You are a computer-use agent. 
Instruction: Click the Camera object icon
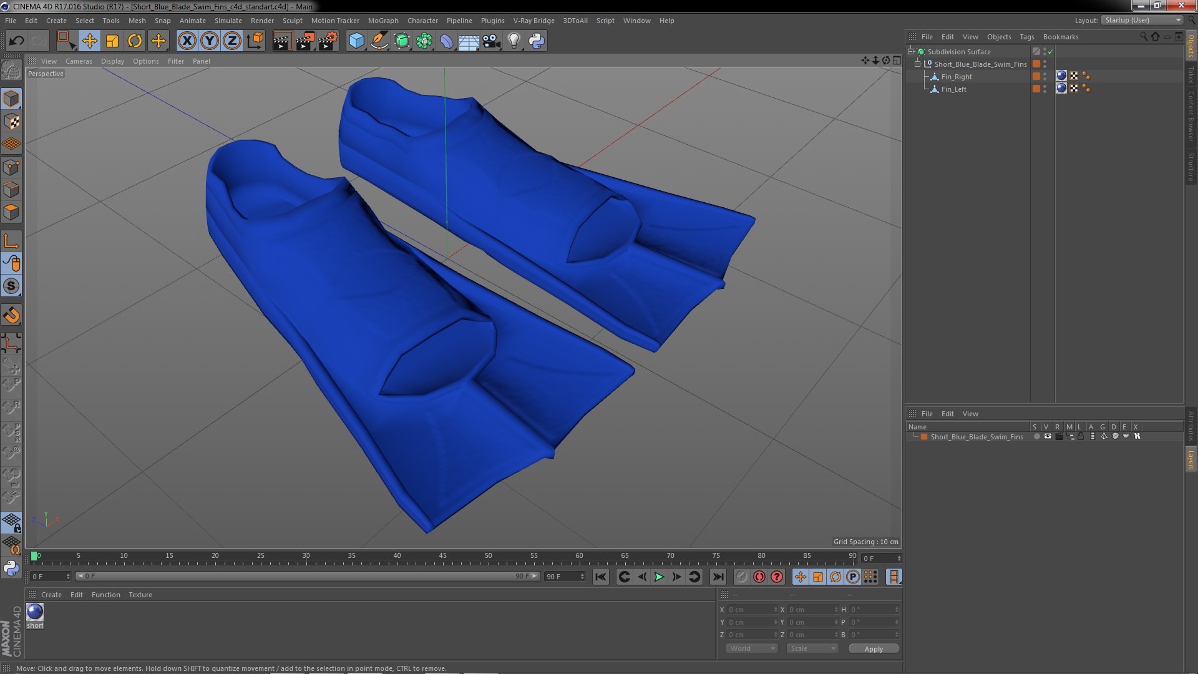(491, 41)
